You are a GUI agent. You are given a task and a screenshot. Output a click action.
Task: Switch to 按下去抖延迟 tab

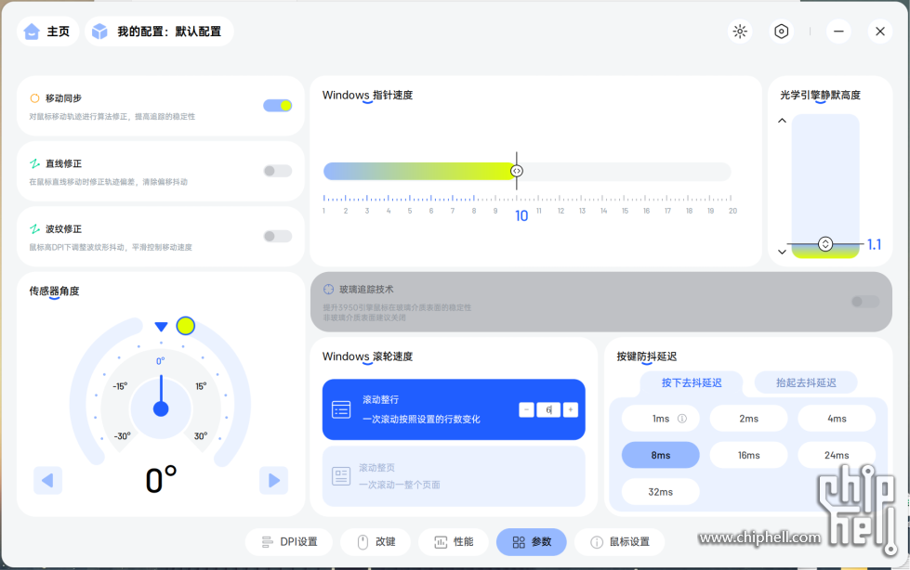tap(692, 382)
